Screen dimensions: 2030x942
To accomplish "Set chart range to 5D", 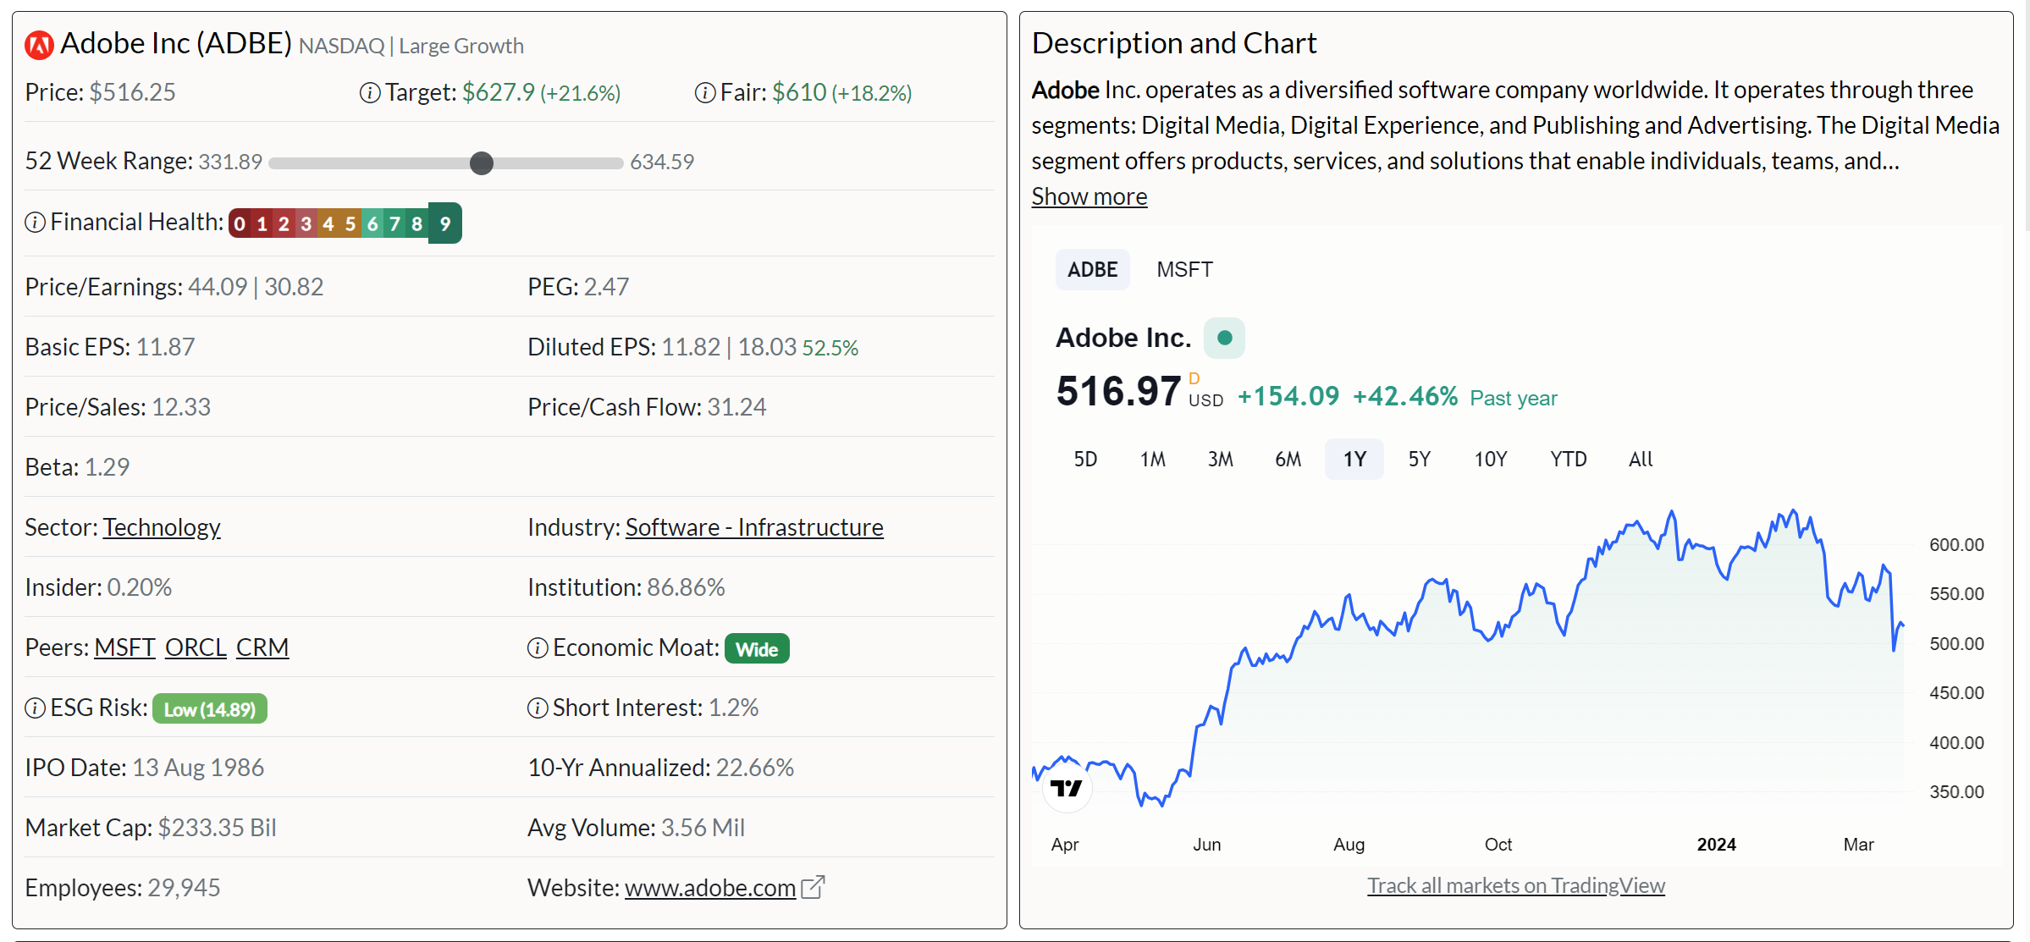I will pyautogui.click(x=1085, y=460).
